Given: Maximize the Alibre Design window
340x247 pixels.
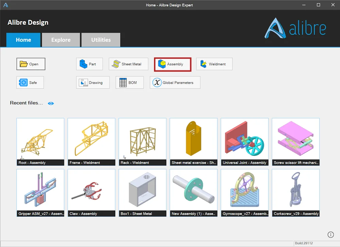Looking at the screenshot, I should click(318, 5).
